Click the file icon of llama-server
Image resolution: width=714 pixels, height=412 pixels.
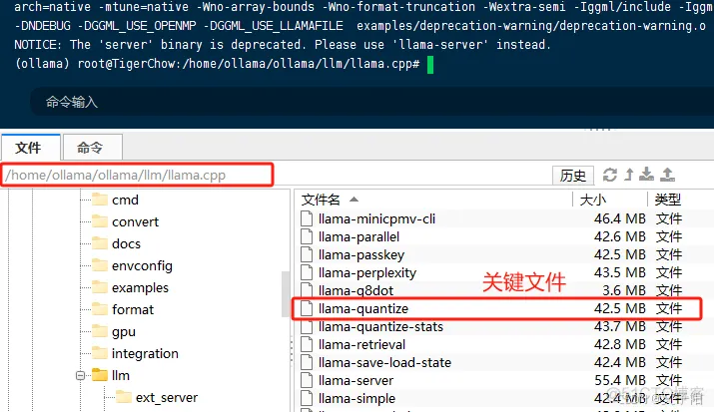pos(307,381)
